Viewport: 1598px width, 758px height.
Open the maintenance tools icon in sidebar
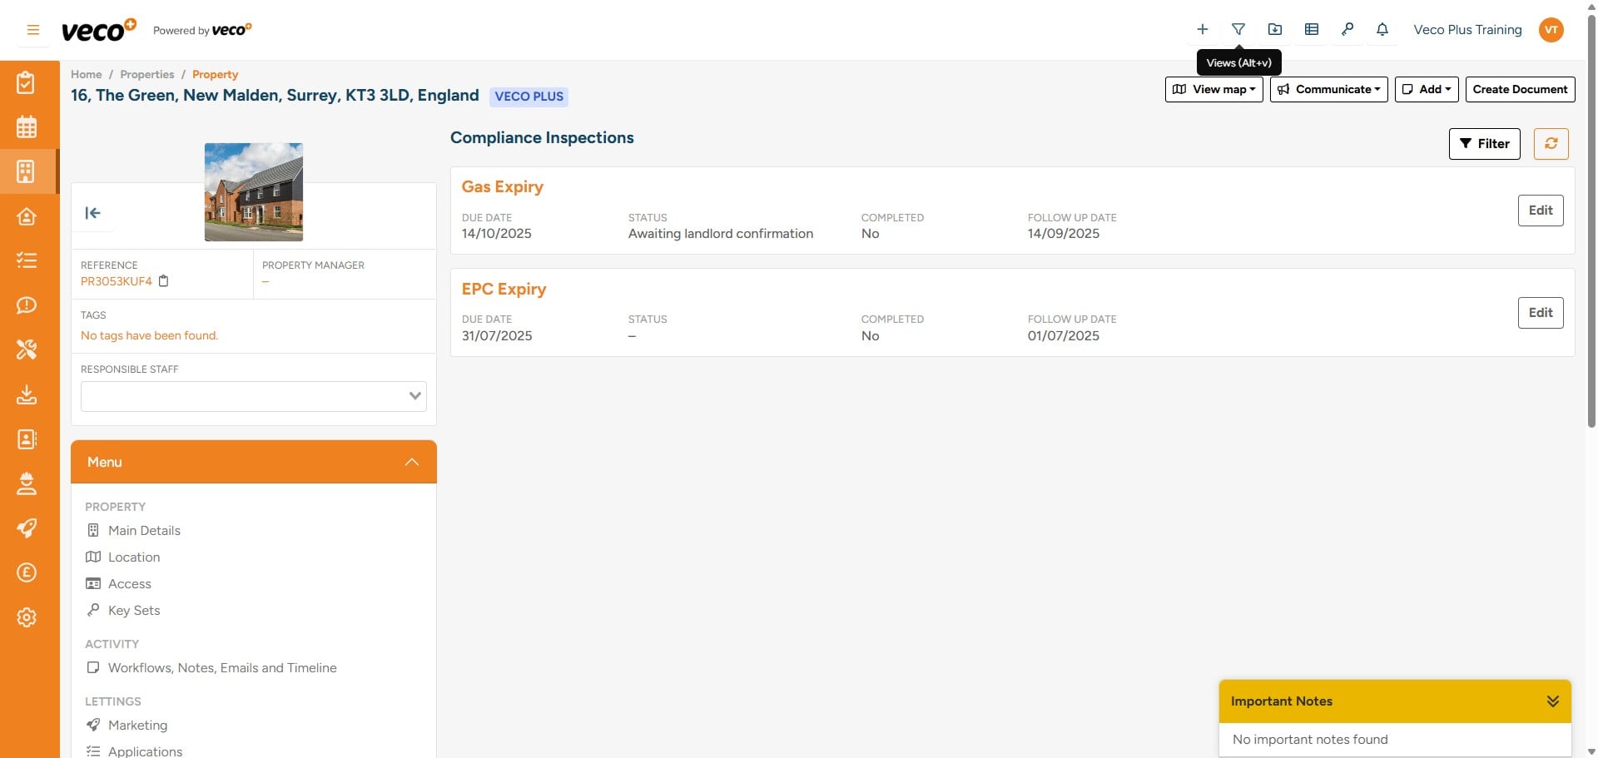pyautogui.click(x=27, y=350)
